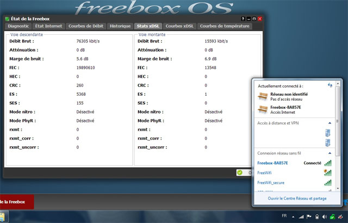The height and width of the screenshot is (223, 348).
Task: Click the network refresh arrows icon
Action: (330, 85)
